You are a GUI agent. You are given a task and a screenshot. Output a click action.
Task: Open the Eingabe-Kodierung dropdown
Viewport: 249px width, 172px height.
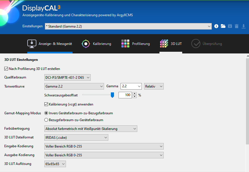point(104,146)
